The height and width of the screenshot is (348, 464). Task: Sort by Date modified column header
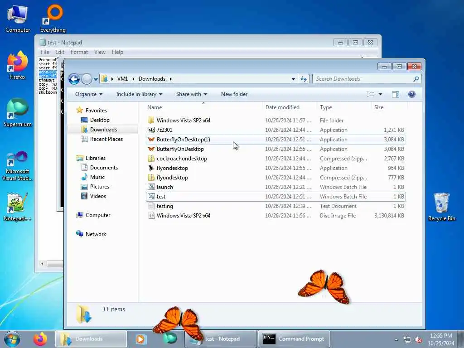(289, 107)
